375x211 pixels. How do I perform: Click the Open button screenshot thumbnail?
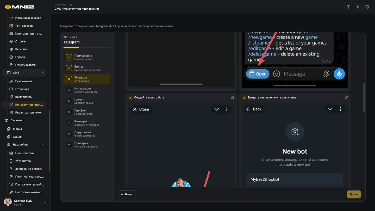point(295,60)
